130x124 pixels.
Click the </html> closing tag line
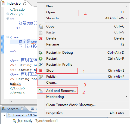[17, 93]
